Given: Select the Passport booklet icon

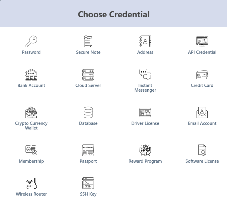Looking at the screenshot, I should [x=88, y=150].
